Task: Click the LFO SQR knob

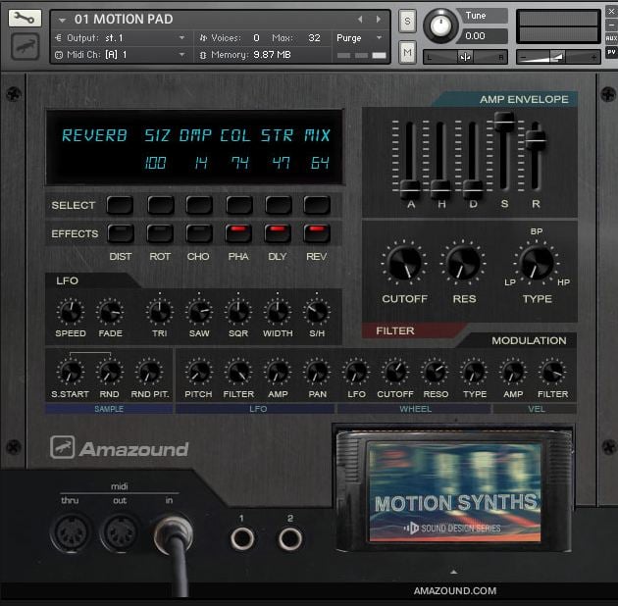Action: tap(238, 312)
